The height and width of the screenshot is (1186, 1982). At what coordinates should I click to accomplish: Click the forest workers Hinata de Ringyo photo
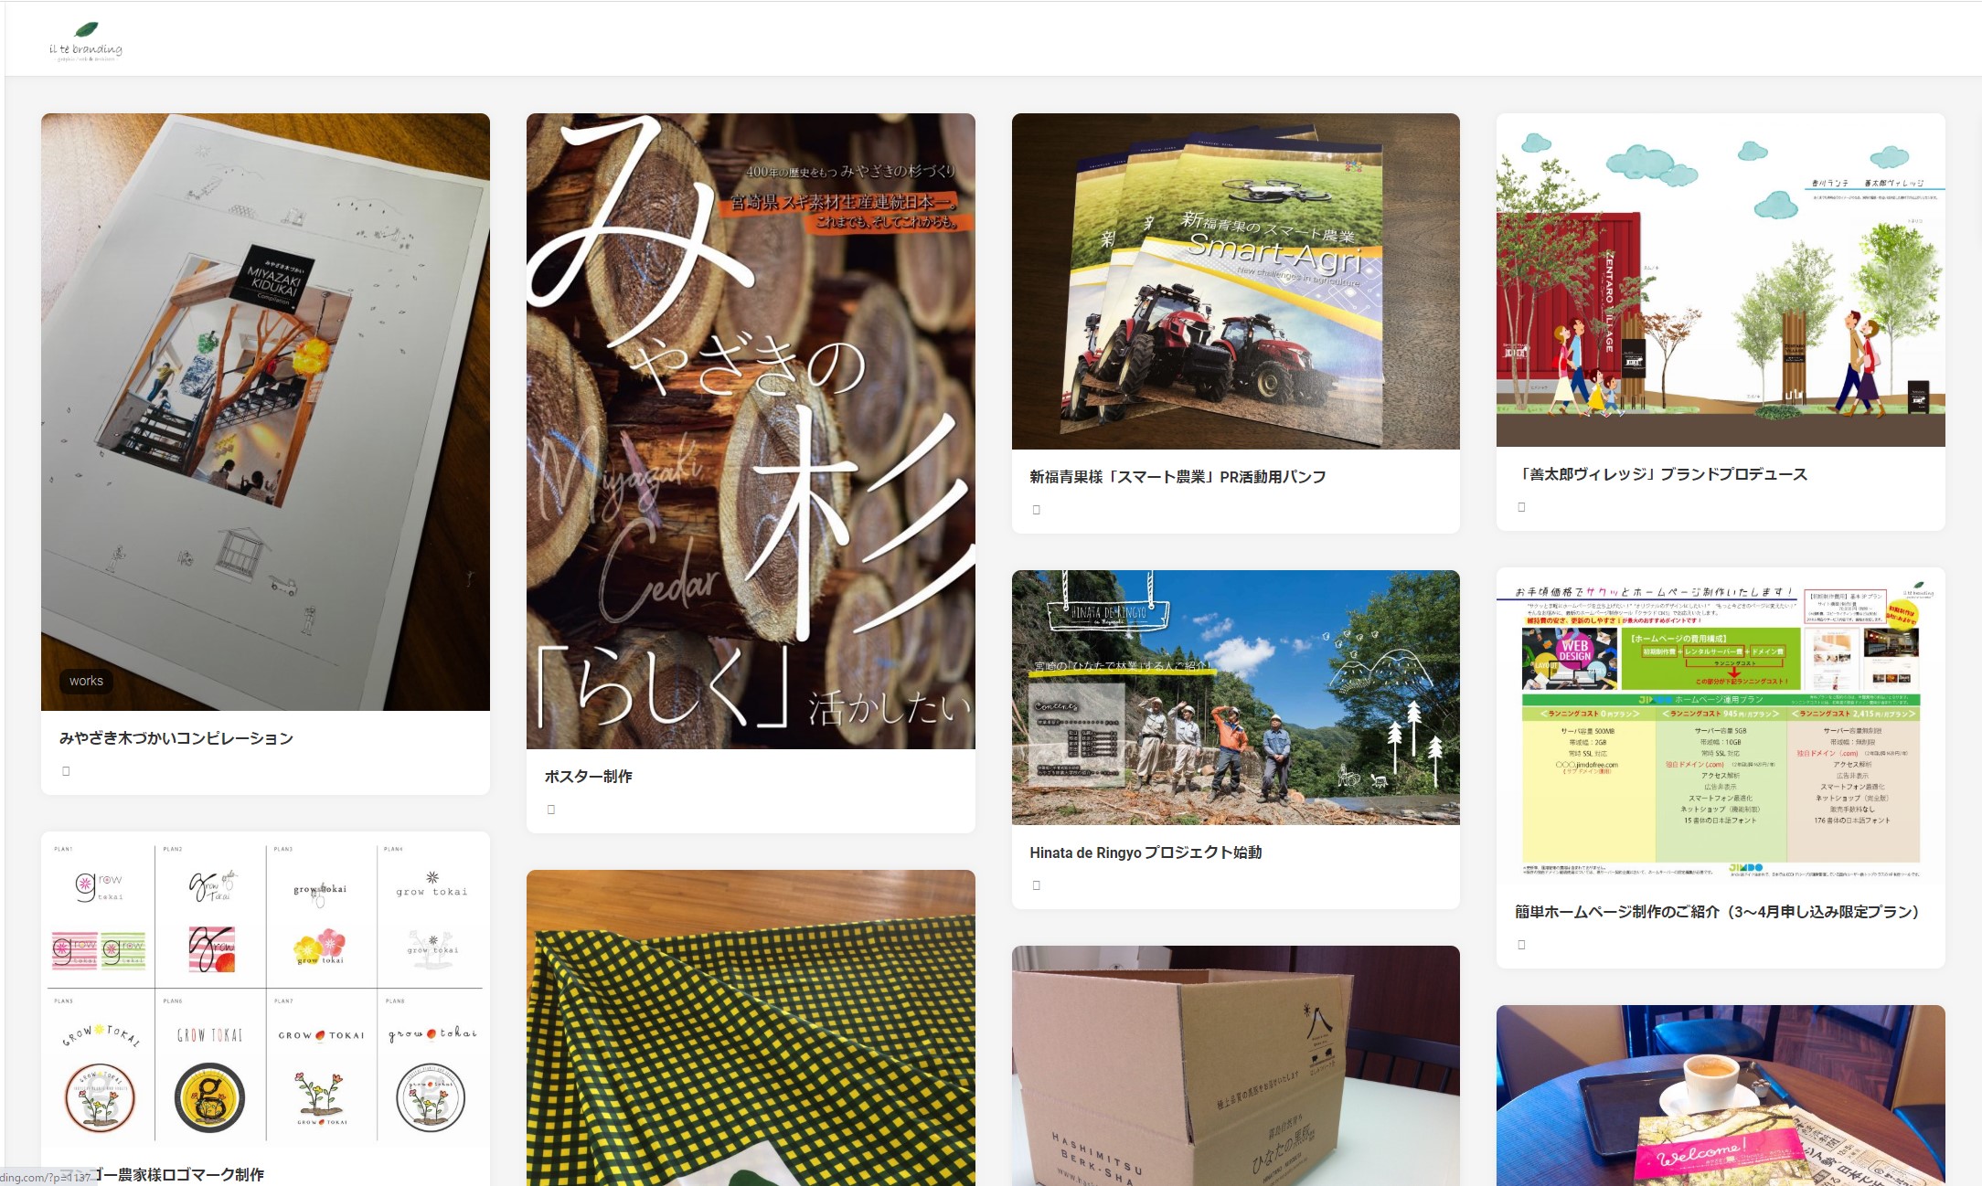point(1236,698)
